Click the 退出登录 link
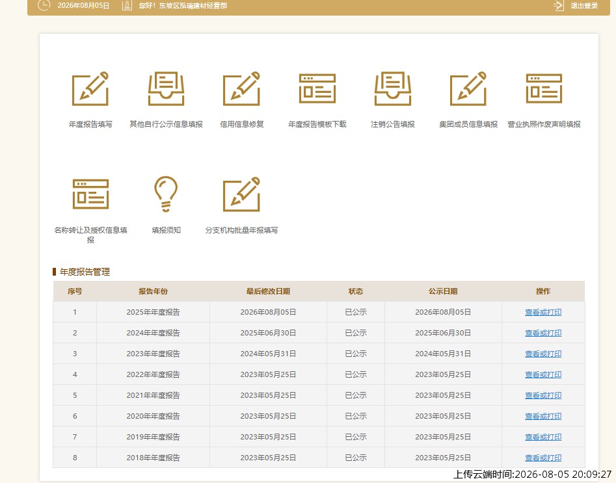616x483 pixels. tap(584, 6)
